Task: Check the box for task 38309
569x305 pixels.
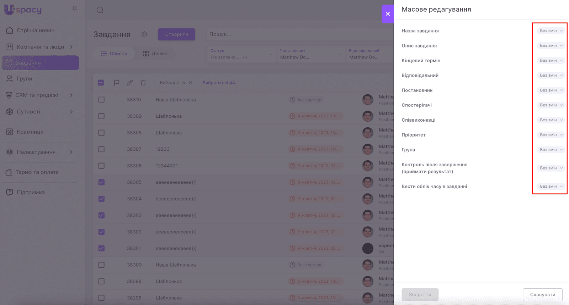Action: [x=101, y=116]
